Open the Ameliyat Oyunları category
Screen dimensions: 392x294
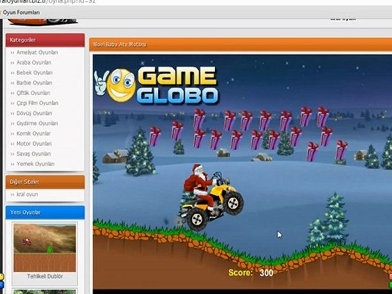[37, 52]
